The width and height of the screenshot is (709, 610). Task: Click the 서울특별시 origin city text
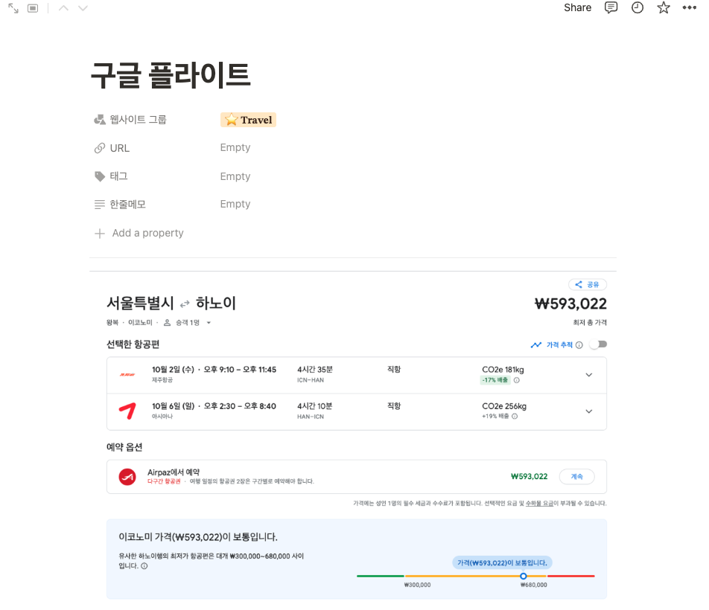pos(140,303)
